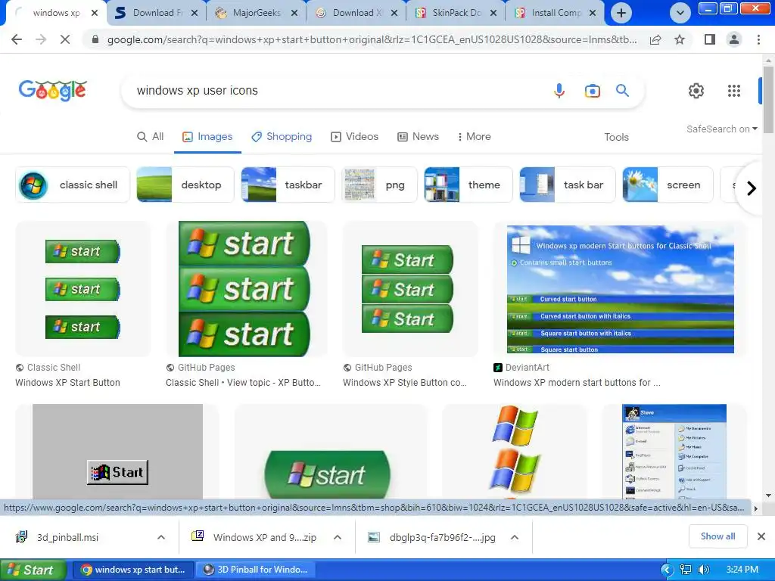Select the theme suggestion chip
This screenshot has height=581, width=775.
coord(468,185)
